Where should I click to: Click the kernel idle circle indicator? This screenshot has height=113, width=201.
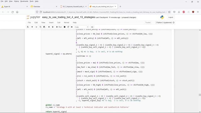(174, 23)
